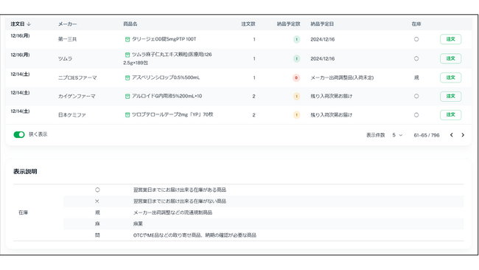Image resolution: width=479 pixels, height=270 pixels.
Task: Open the 表示件数 dropdown showing 5
Action: (x=397, y=135)
